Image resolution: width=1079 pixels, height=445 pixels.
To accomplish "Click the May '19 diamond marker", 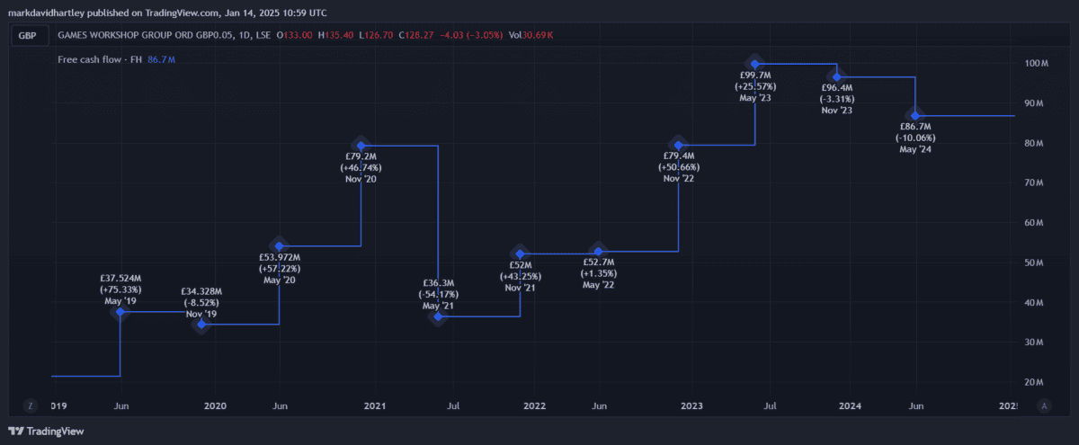I will click(120, 312).
